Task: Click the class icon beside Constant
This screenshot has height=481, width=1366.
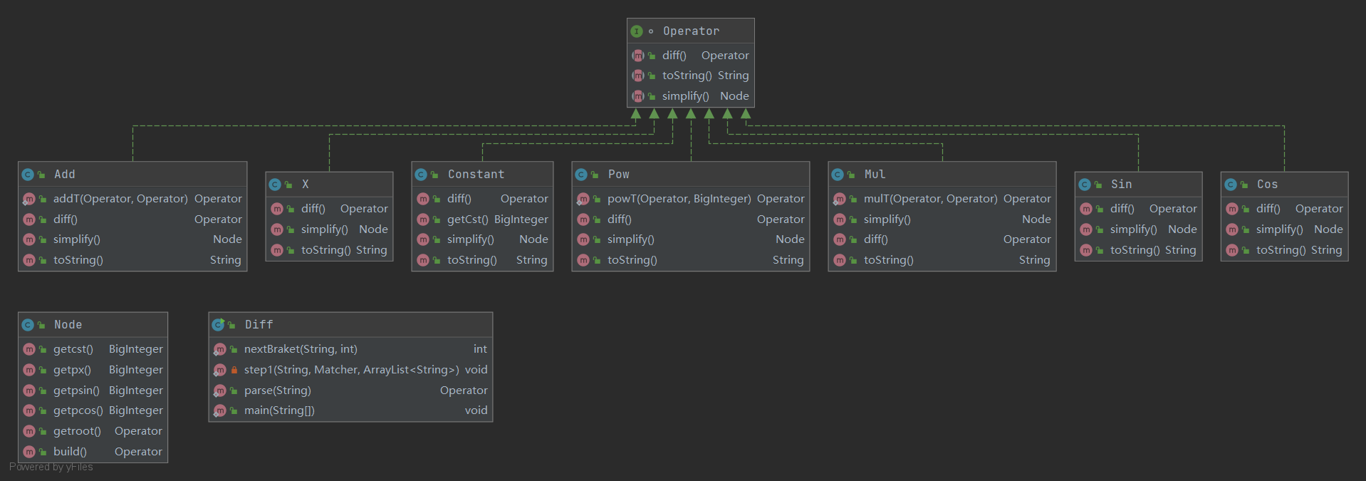Action: [x=421, y=175]
